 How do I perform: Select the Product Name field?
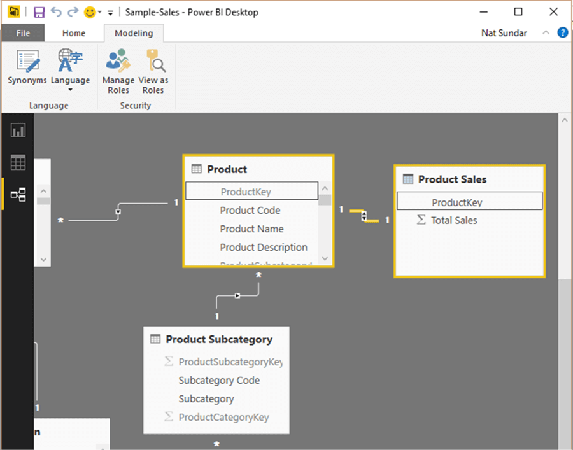251,229
